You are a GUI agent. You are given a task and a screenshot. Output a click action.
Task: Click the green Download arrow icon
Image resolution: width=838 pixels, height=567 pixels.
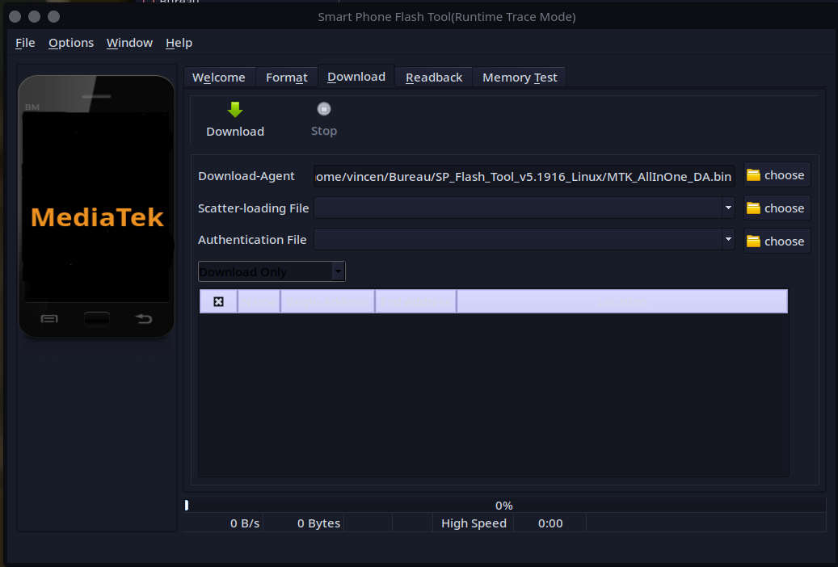234,109
